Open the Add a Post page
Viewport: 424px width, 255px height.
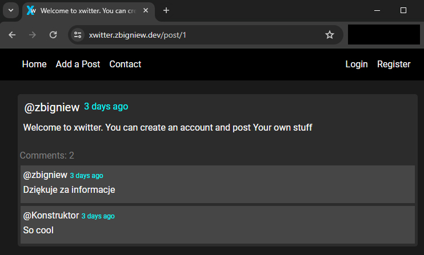tap(78, 64)
